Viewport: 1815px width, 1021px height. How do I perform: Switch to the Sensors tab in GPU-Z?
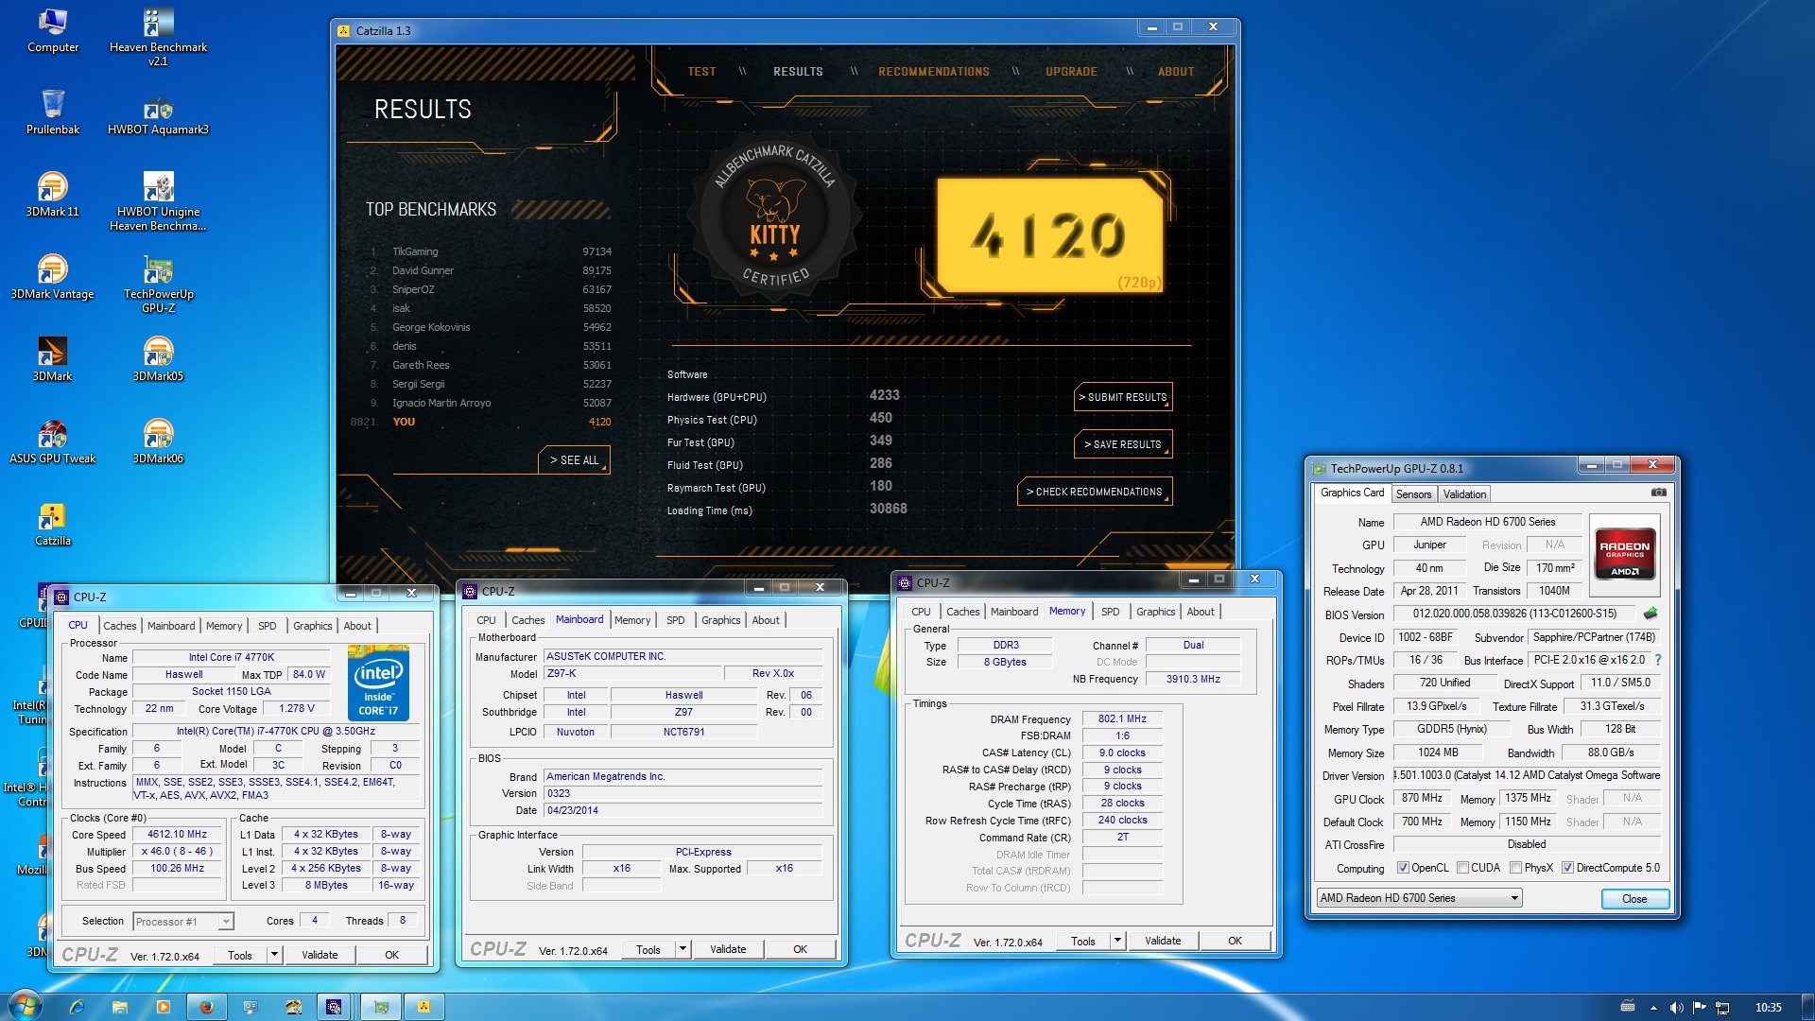(1413, 494)
